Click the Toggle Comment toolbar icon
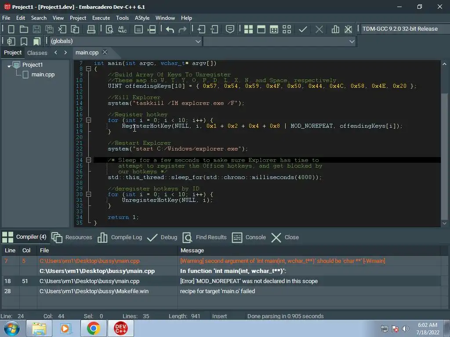Viewport: 450px width, 337px height. click(230, 29)
